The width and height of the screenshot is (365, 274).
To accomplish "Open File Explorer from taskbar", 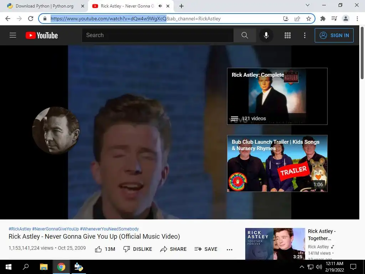I will 43,267.
